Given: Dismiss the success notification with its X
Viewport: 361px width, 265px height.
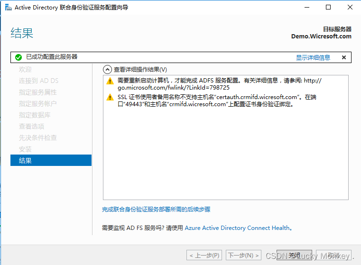Looking at the screenshot, I should 344,57.
